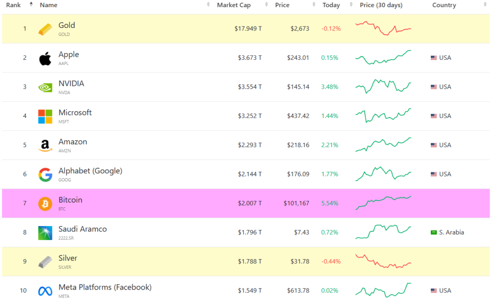Viewport: 493px width, 305px height.
Task: Click the Microsoft logo icon
Action: [45, 117]
